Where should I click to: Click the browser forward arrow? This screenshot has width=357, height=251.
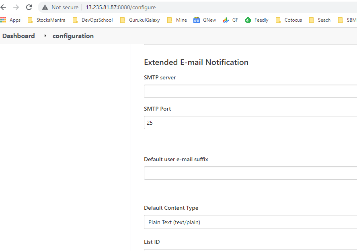pos(16,7)
